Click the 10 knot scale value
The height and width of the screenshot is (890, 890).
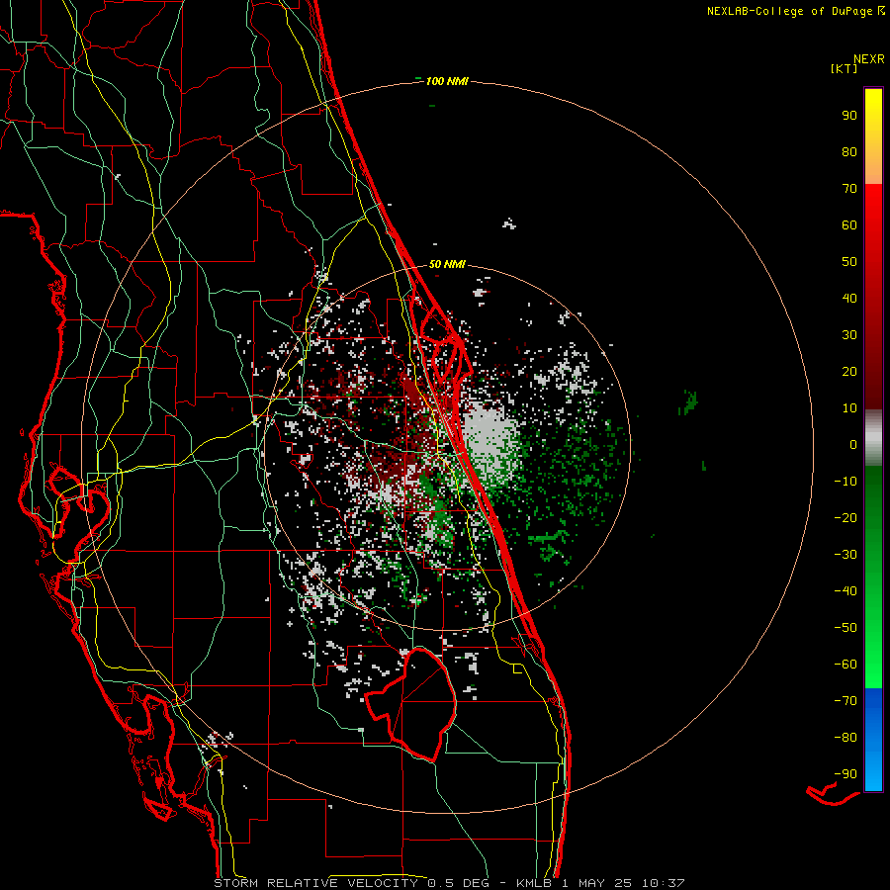(x=849, y=408)
